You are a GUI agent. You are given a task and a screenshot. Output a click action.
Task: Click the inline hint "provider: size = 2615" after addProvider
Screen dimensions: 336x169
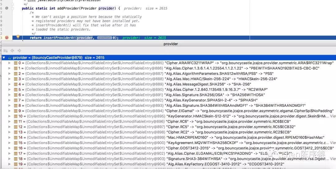146,8
